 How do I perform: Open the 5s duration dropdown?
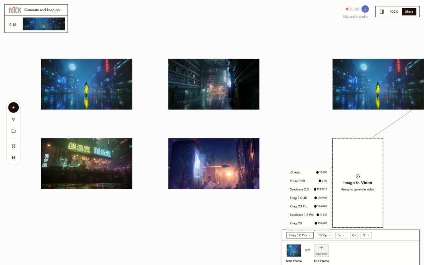pyautogui.click(x=341, y=235)
